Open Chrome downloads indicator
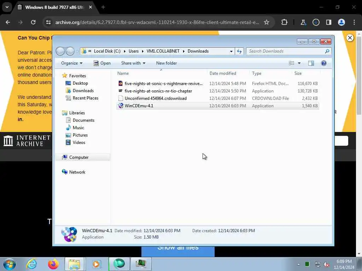 pos(316,22)
